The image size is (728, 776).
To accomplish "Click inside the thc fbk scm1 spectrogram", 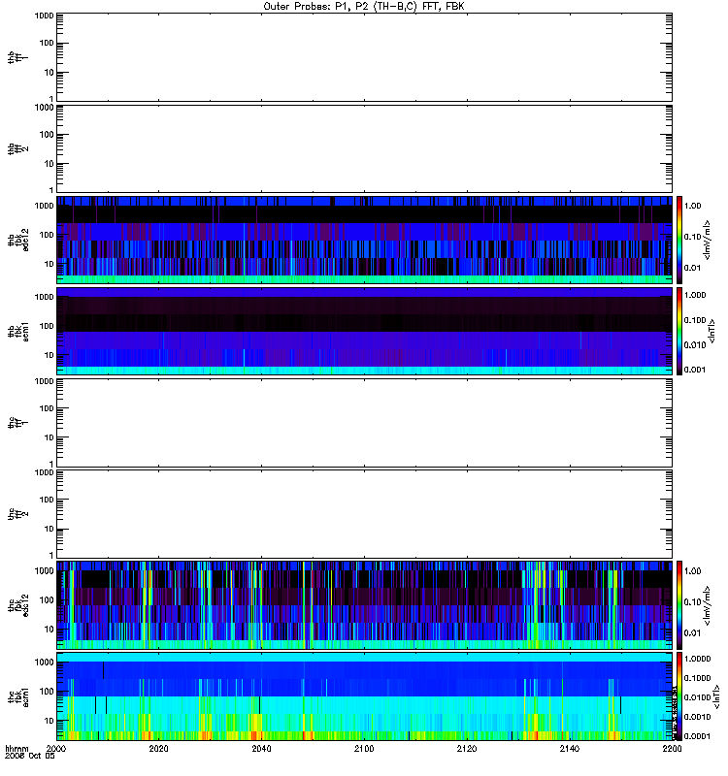I will 364,696.
